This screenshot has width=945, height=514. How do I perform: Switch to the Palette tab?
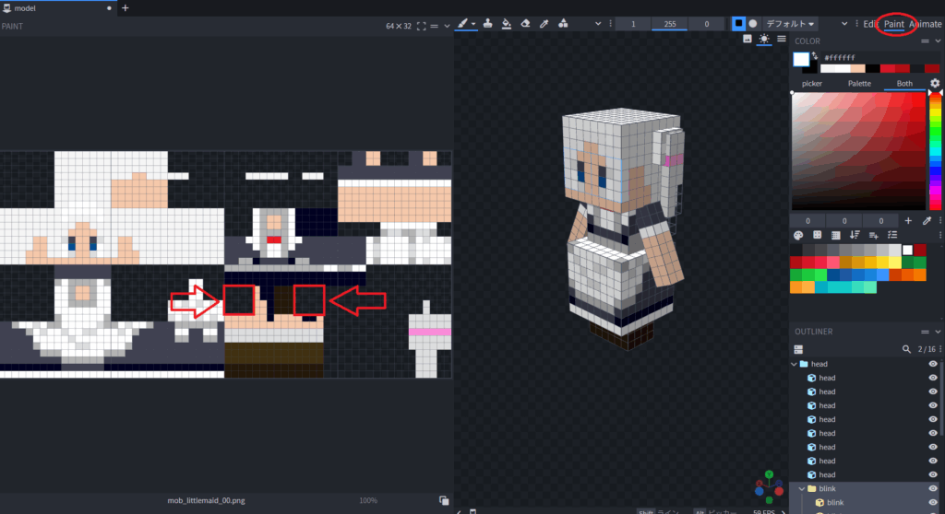pos(859,84)
